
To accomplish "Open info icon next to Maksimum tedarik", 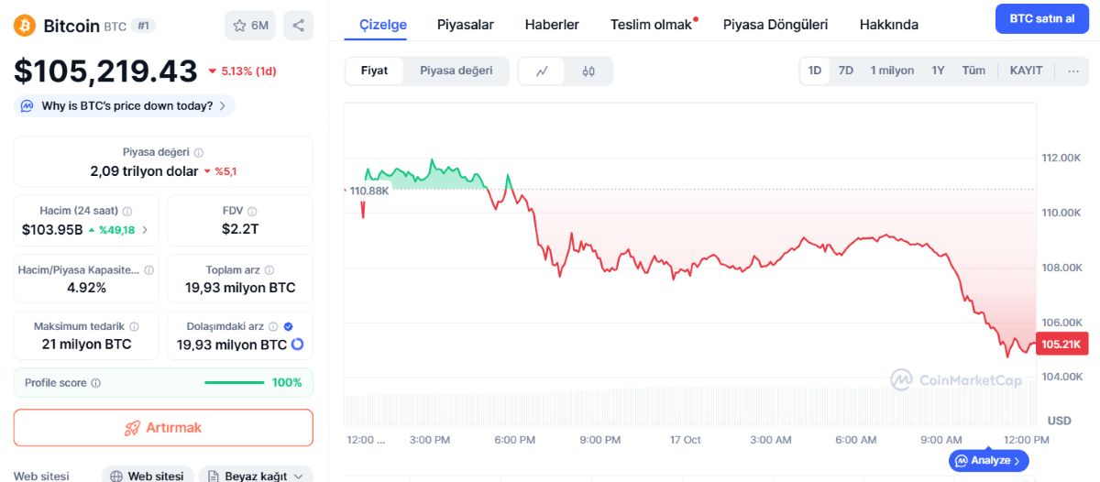I will (134, 326).
